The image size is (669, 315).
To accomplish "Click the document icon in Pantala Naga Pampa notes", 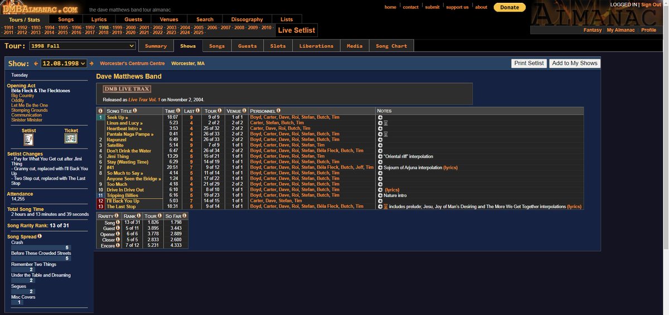I will click(x=386, y=134).
